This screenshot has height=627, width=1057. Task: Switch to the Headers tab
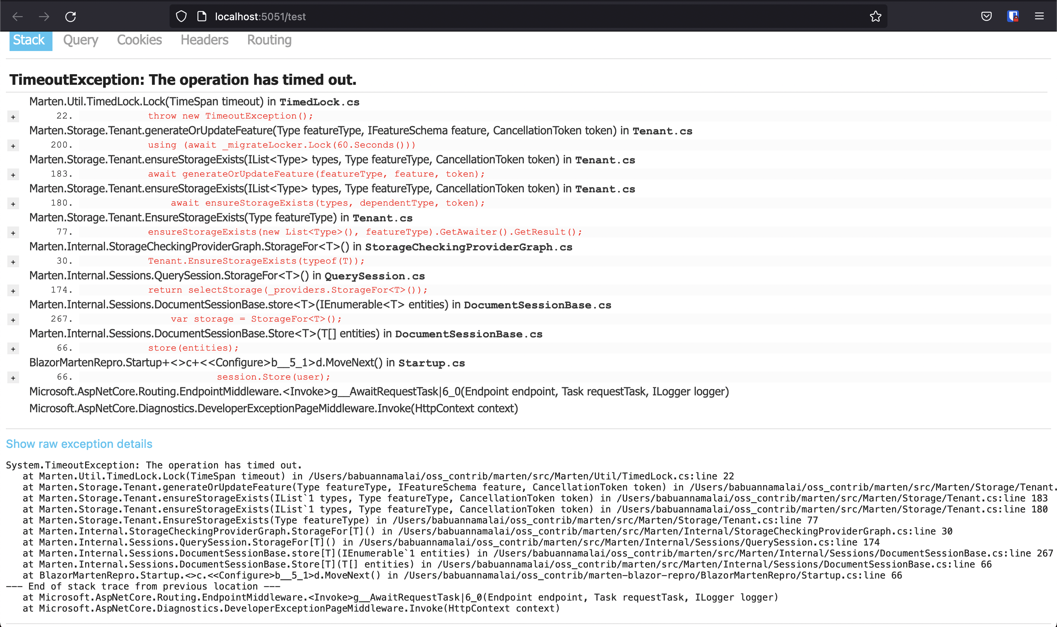pos(204,40)
